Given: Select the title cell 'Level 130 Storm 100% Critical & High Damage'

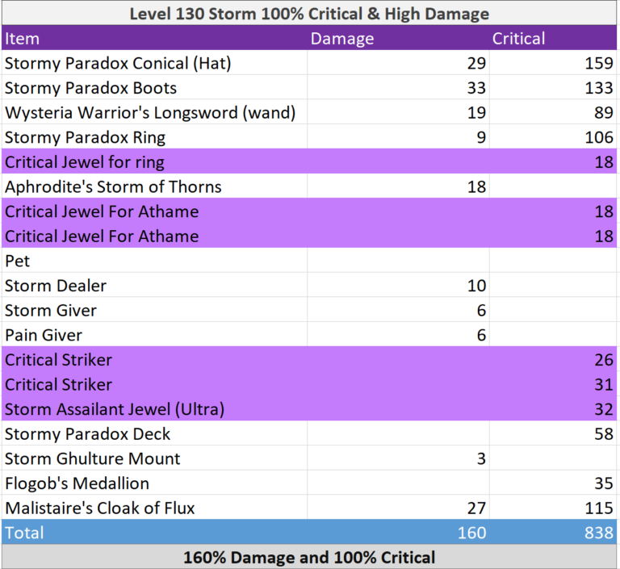Looking at the screenshot, I should [x=309, y=14].
